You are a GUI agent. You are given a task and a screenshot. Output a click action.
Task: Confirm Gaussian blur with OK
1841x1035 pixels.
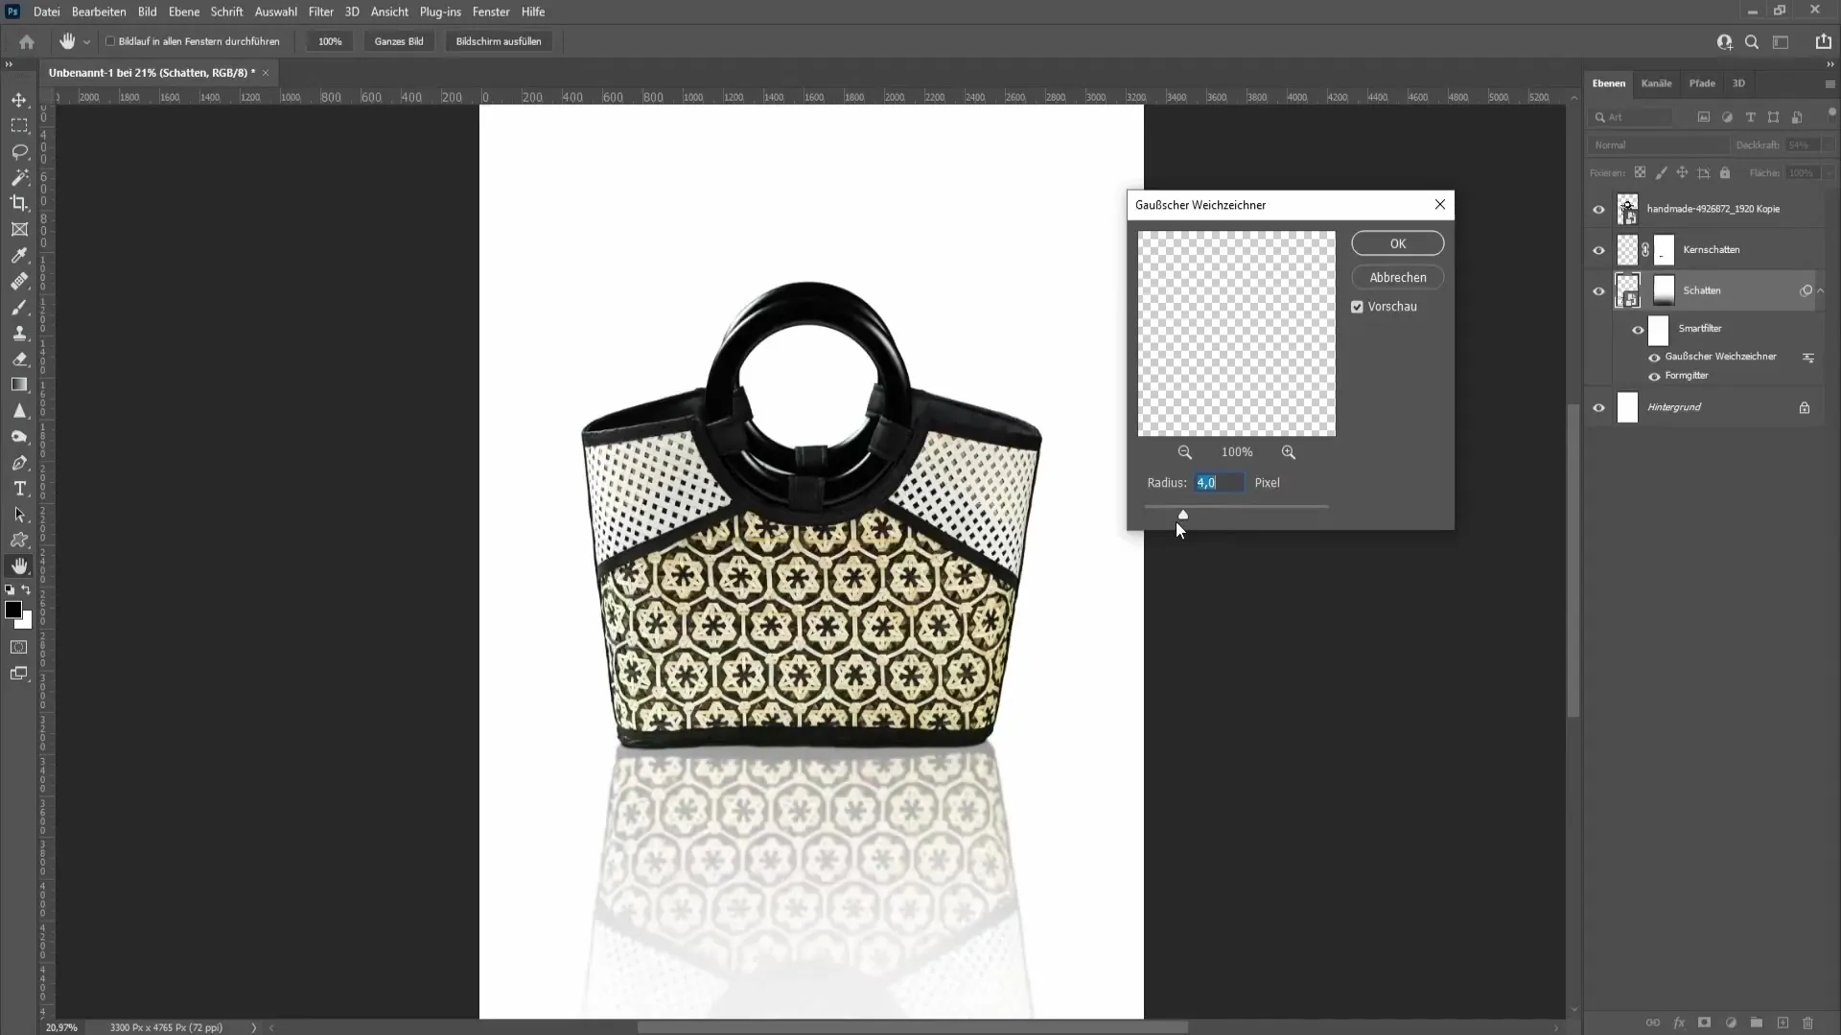(x=1397, y=243)
